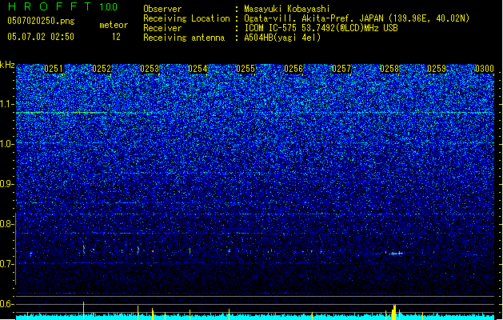Screen dimensions: 503x320
Task: Click the 0.9 kHz frequency label
Action: pos(7,184)
